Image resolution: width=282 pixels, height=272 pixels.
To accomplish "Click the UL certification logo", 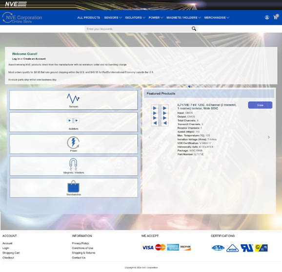I will point(247,248).
